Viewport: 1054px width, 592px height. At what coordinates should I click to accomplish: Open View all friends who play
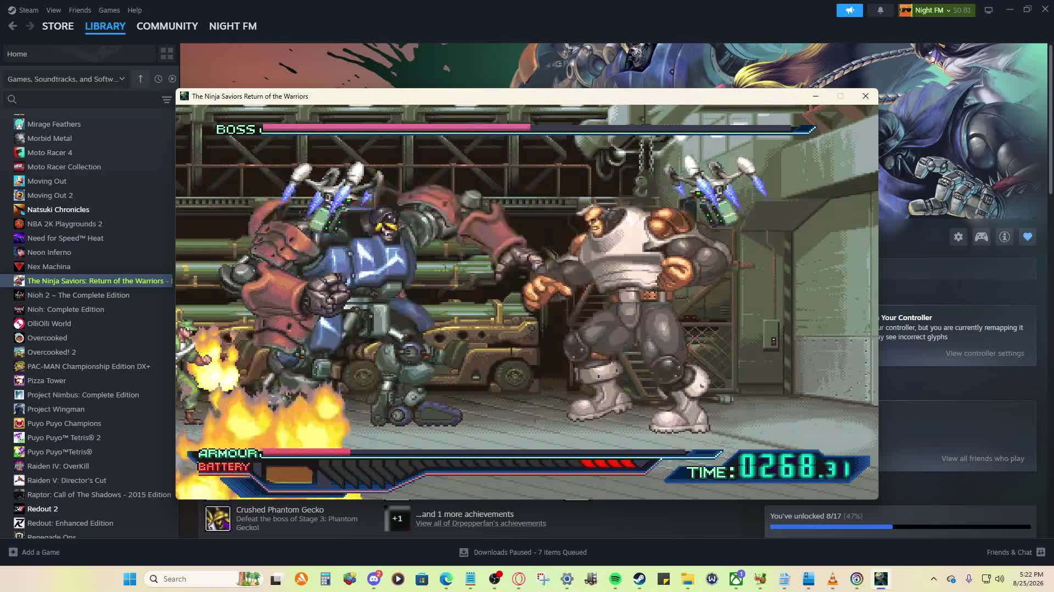(983, 458)
